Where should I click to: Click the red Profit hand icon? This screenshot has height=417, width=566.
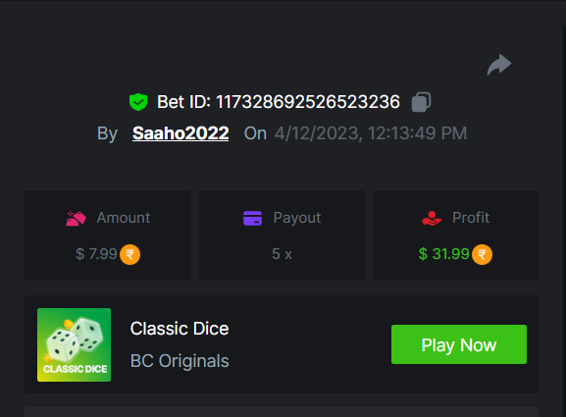(432, 218)
